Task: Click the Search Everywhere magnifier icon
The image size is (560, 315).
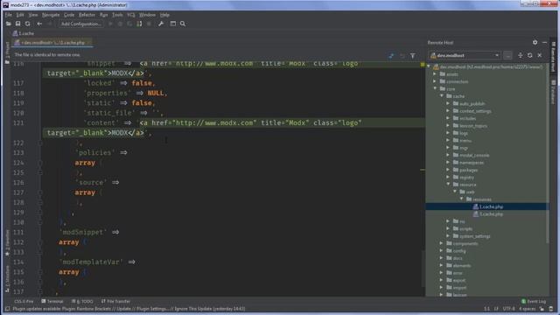Action: [x=183, y=24]
